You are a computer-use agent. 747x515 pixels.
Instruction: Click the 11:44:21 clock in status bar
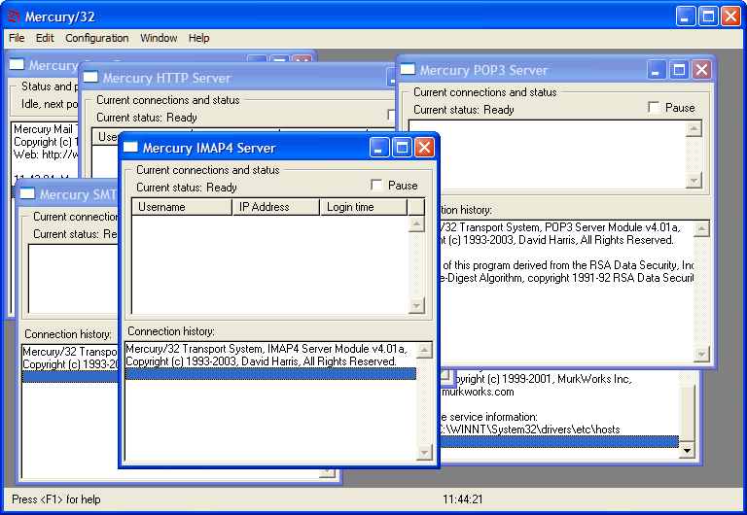[x=463, y=499]
